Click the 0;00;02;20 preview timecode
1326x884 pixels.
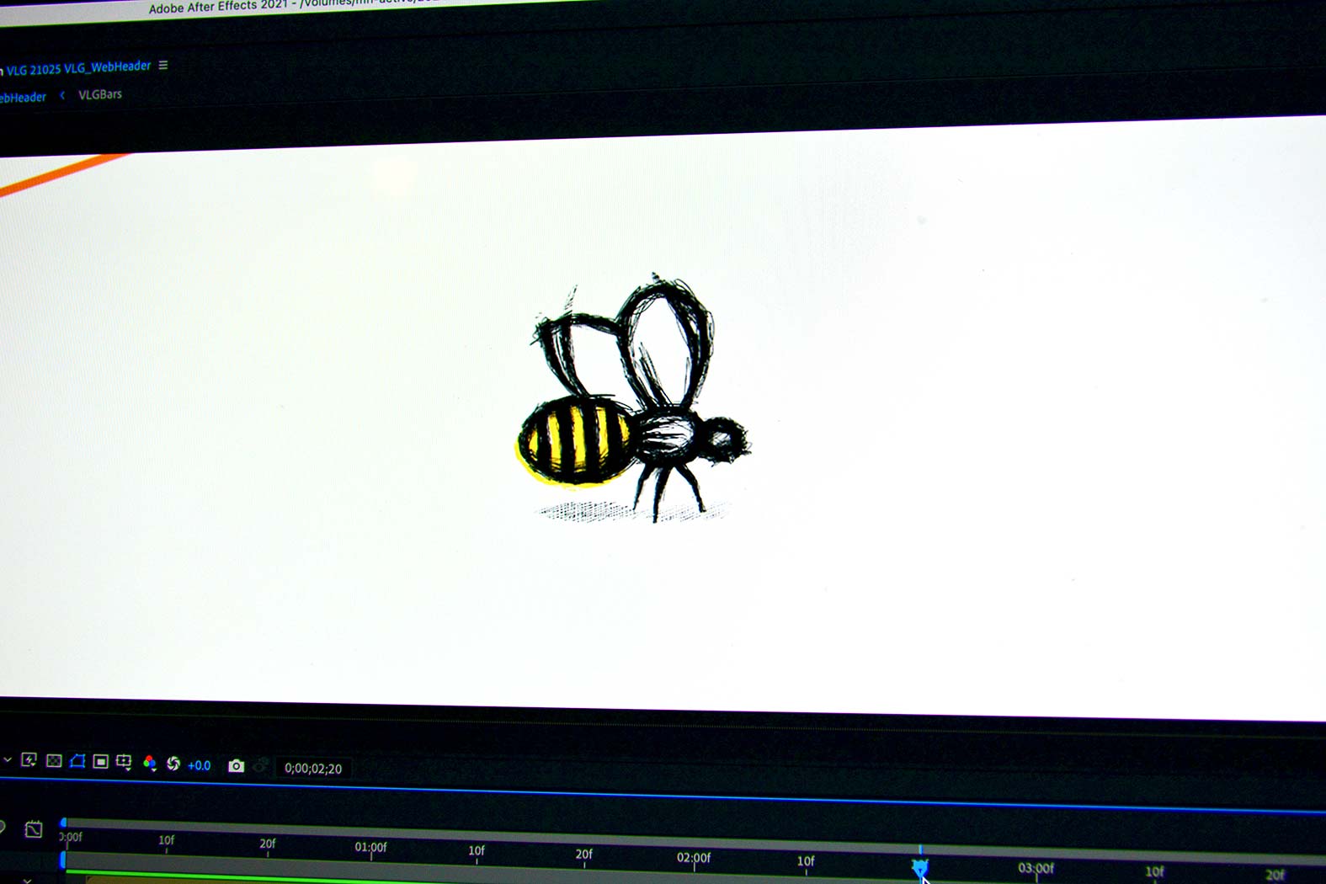313,768
